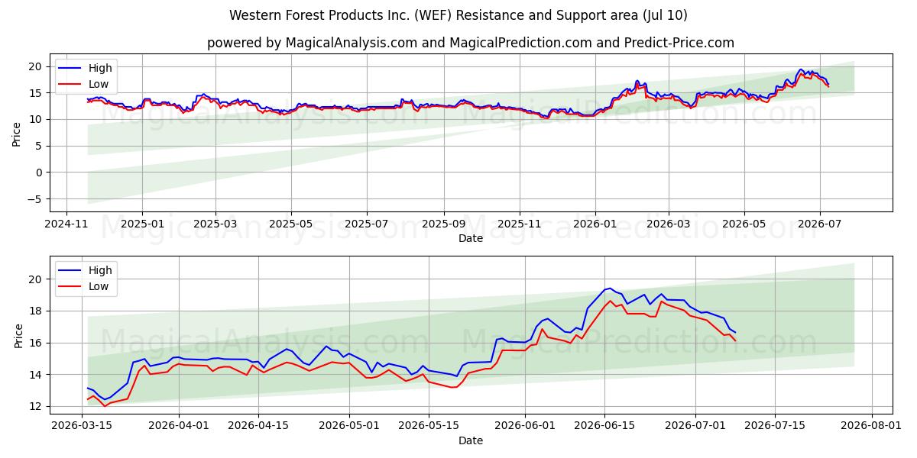Click the '2025-05' x-axis label

point(291,224)
